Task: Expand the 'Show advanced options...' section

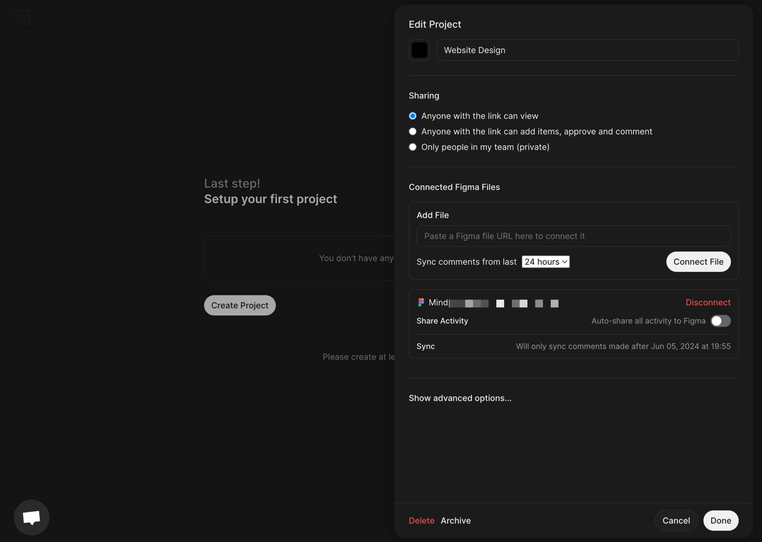Action: [x=460, y=398]
